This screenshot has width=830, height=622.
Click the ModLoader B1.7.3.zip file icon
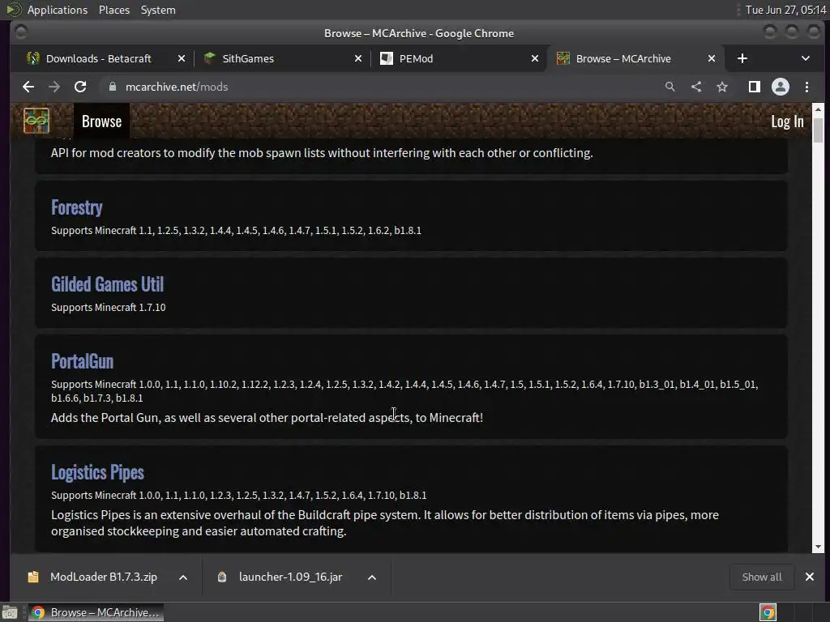33,577
